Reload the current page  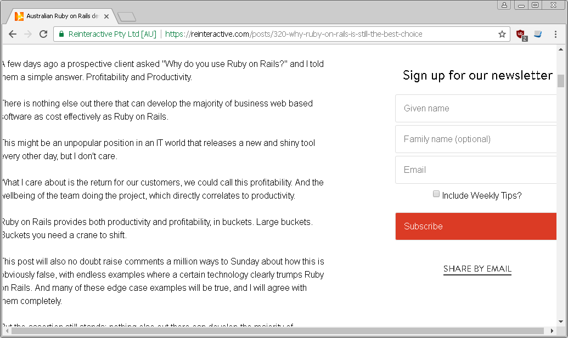point(43,34)
